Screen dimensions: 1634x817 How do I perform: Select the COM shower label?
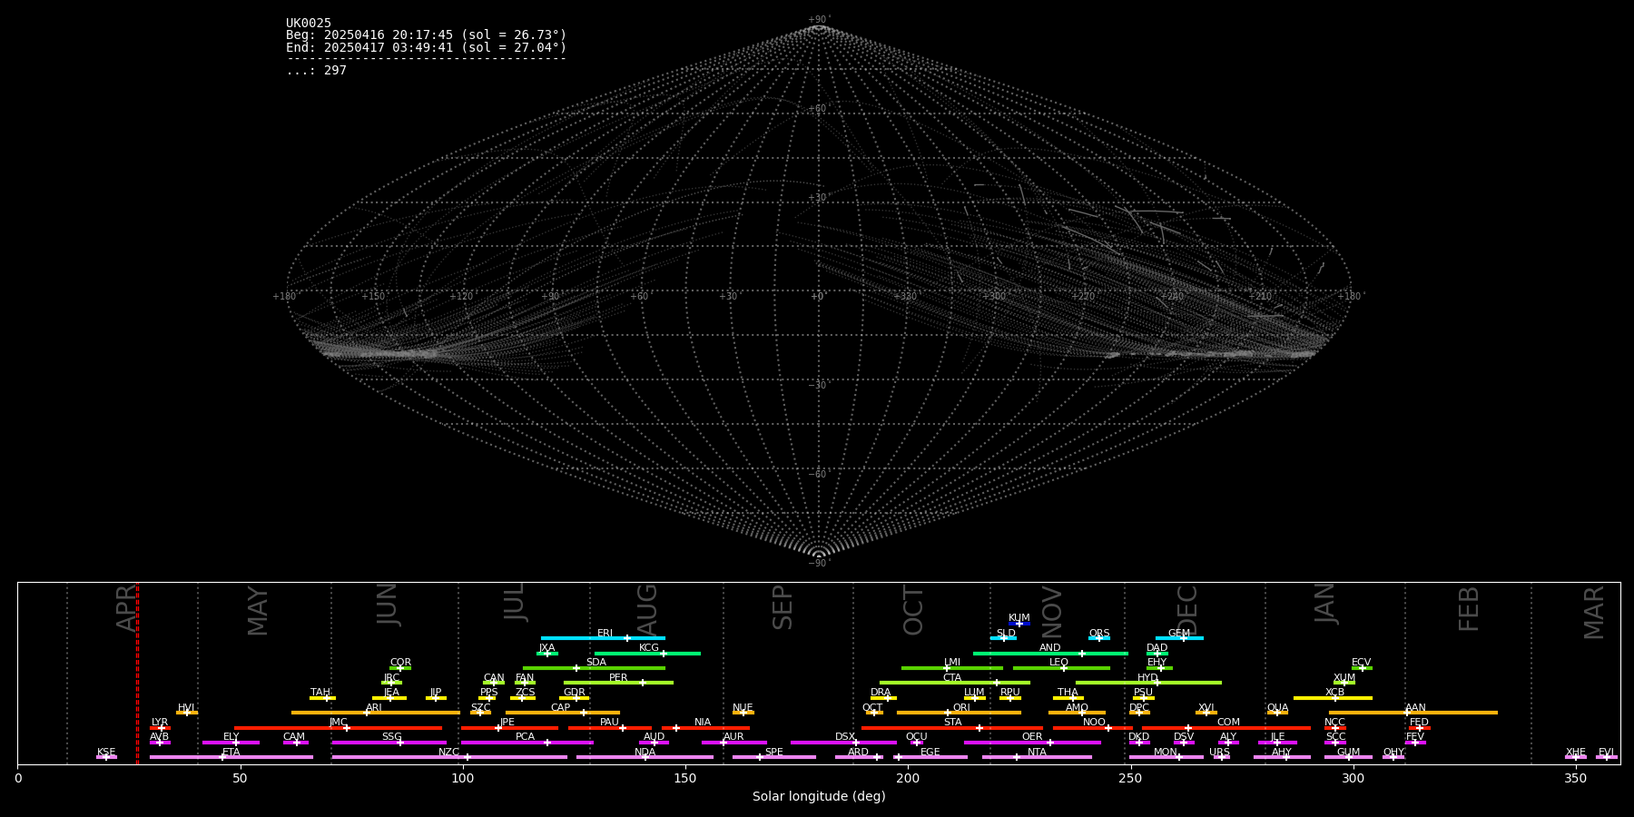(1229, 723)
